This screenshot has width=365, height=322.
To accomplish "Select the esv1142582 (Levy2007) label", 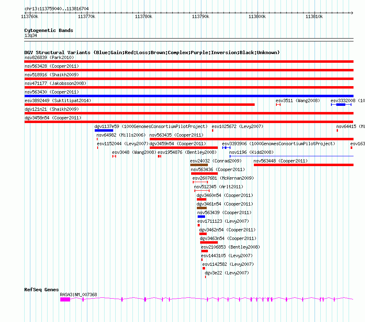I will click(228, 264).
